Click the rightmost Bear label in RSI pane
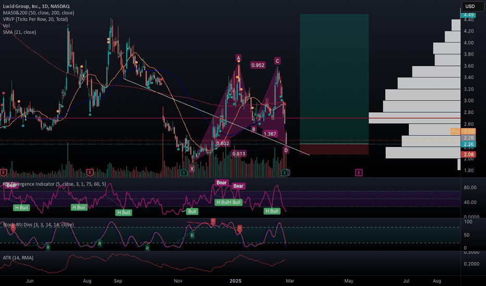This screenshot has width=486, height=286. click(x=238, y=186)
